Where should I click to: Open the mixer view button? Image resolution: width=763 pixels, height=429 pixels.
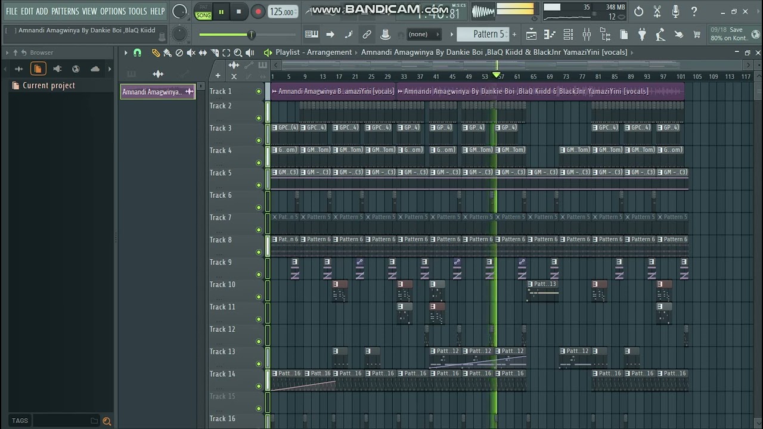tap(587, 35)
